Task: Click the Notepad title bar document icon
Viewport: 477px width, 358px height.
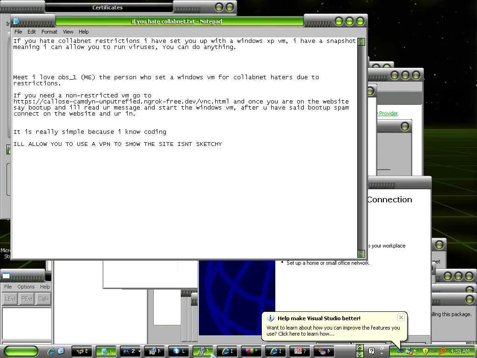Action: pyautogui.click(x=16, y=21)
